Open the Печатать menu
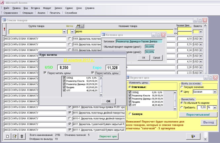Screen dimensions: 220x143 [55, 13]
